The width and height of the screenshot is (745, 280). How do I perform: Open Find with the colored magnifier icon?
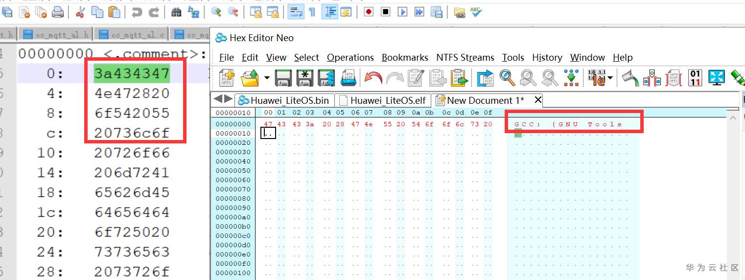click(x=507, y=77)
